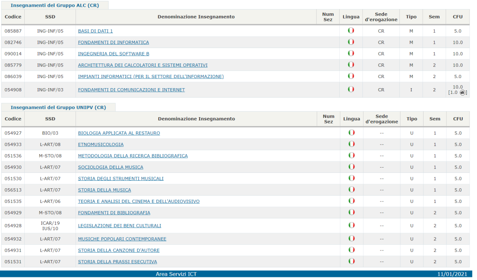Viewport: 477px width, 280px height.
Task: Click the flag in STORIA DEGLI STRUMENTI MUSICALI row
Action: click(352, 178)
